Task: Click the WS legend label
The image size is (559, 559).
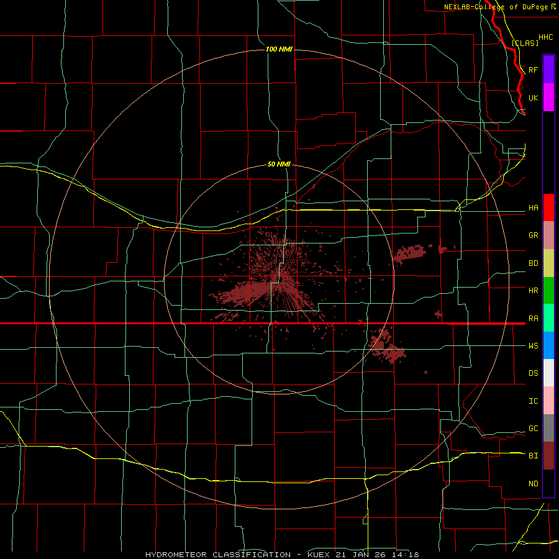Action: [x=533, y=345]
